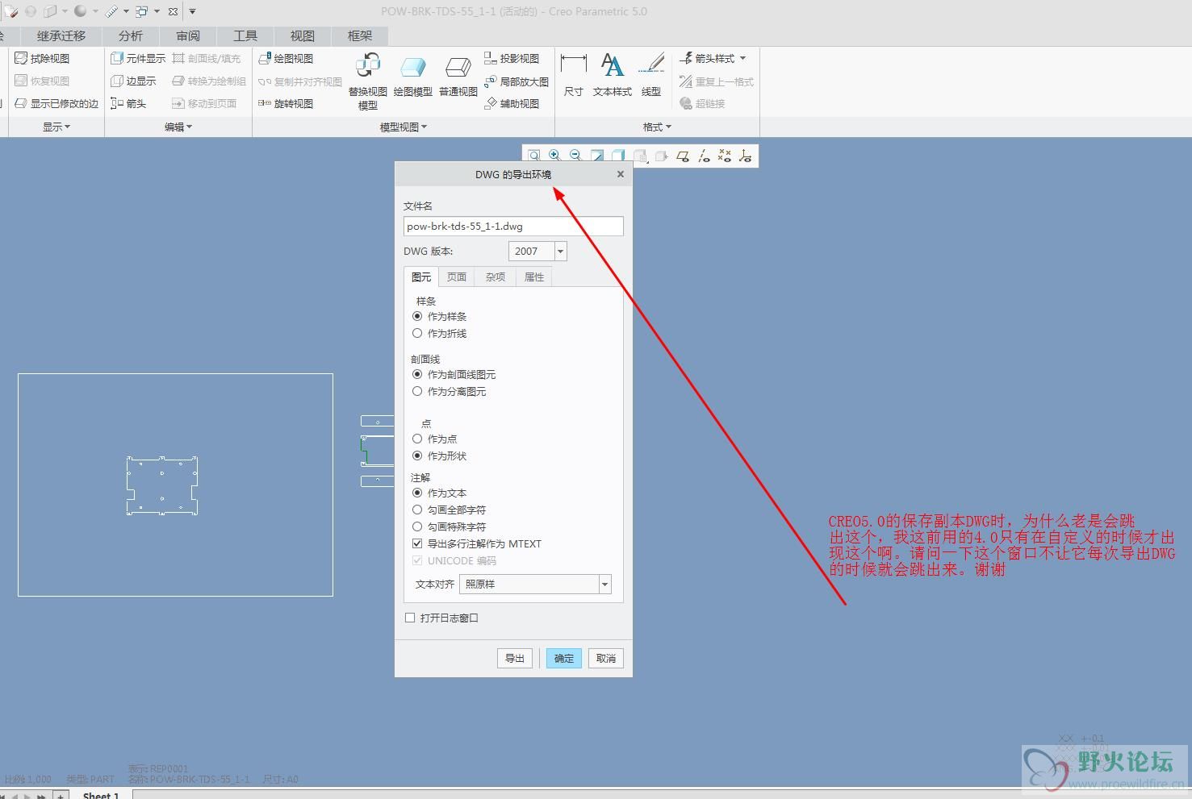
Task: Click the 3D box display style icon
Action: click(x=618, y=156)
